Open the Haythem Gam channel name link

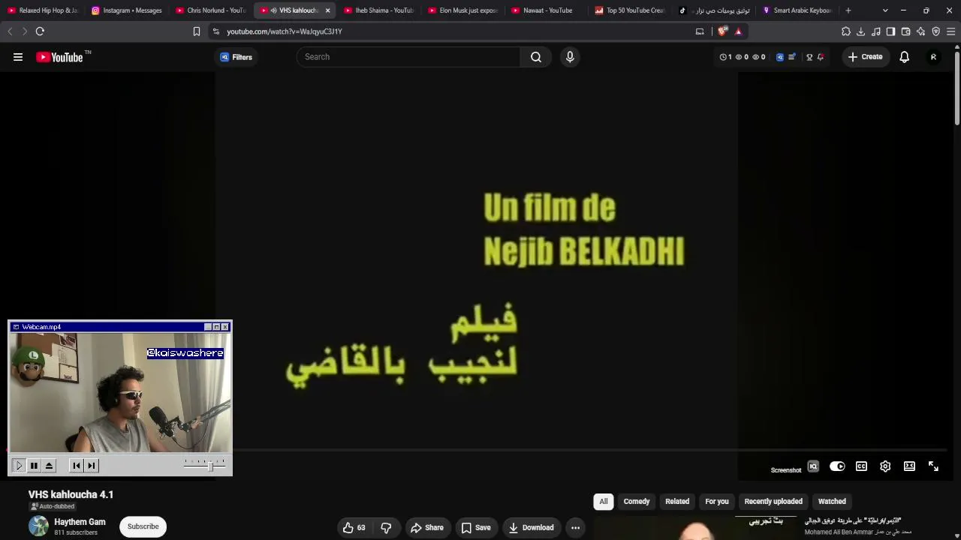80,522
